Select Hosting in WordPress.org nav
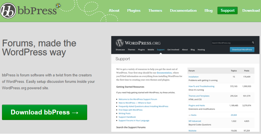This screenshot has width=261, height=134. 201,50
